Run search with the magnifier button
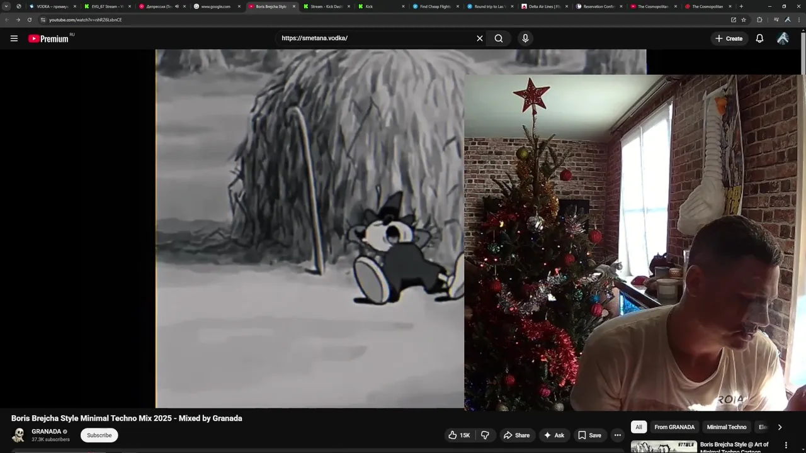The height and width of the screenshot is (453, 806). click(499, 38)
